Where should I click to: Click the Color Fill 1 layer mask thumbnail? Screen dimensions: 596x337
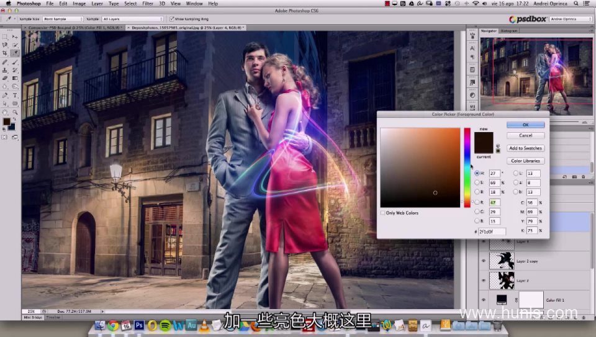point(531,300)
